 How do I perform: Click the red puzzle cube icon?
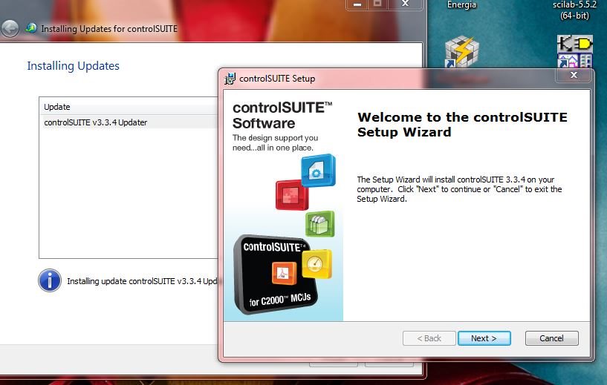pos(292,195)
